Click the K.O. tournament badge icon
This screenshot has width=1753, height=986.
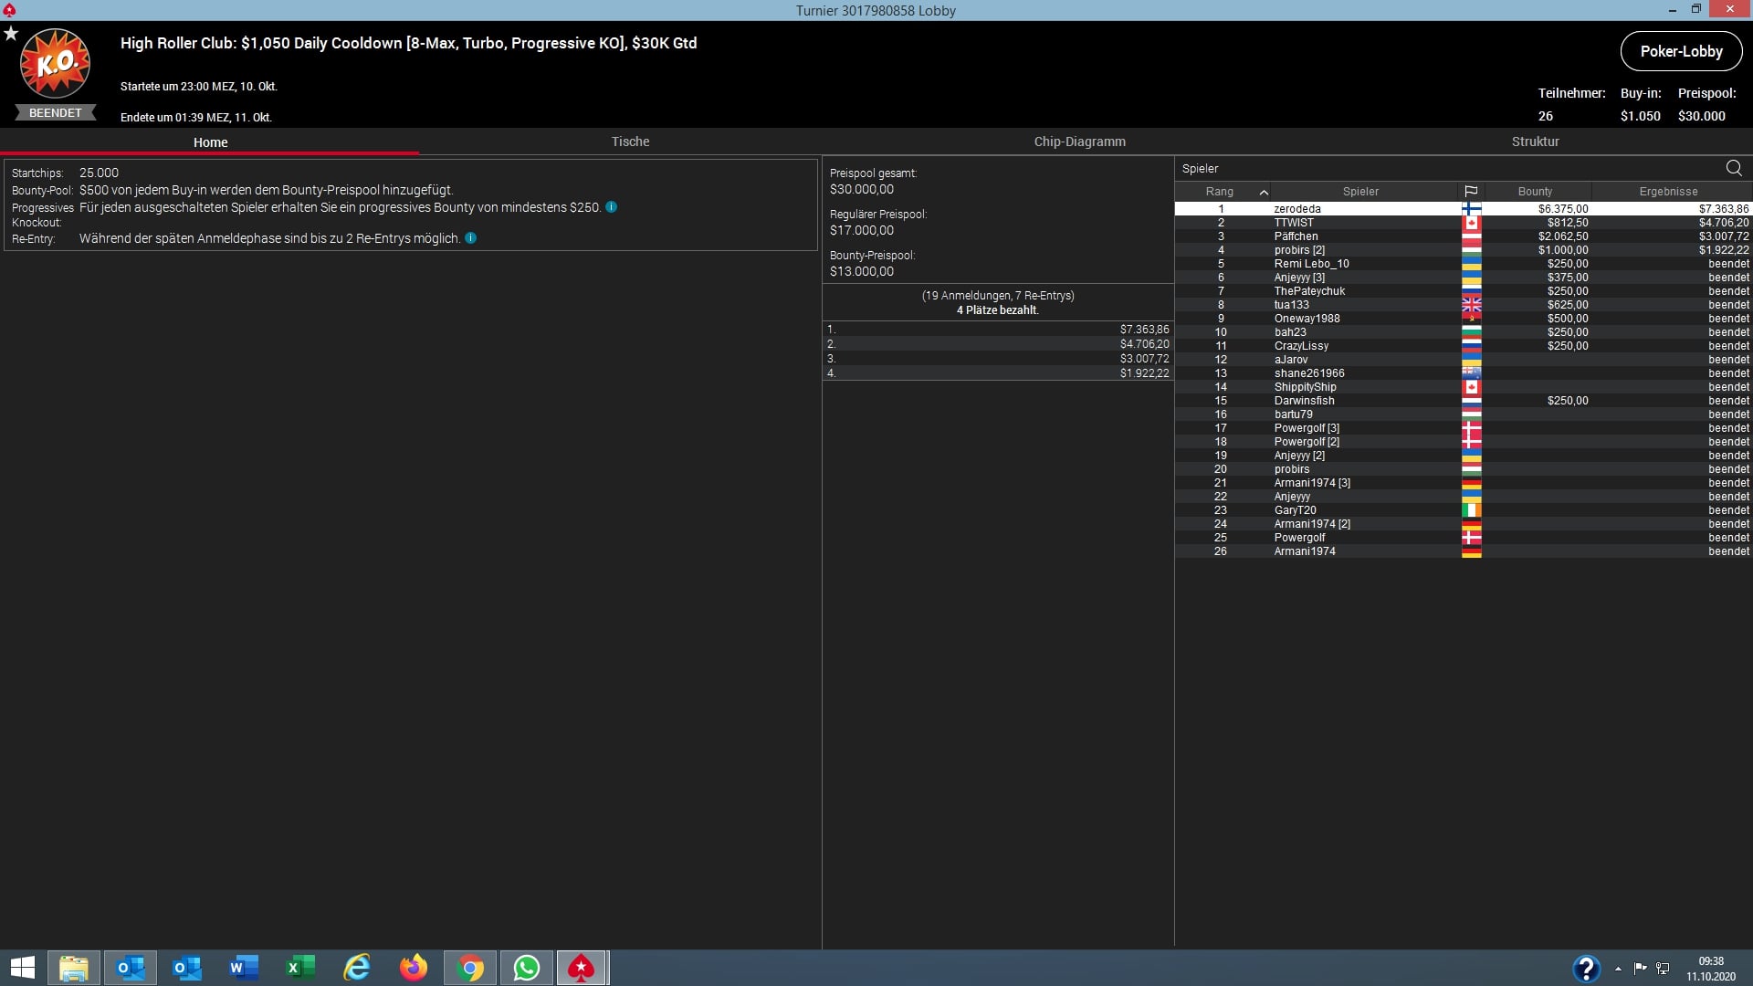(x=56, y=64)
